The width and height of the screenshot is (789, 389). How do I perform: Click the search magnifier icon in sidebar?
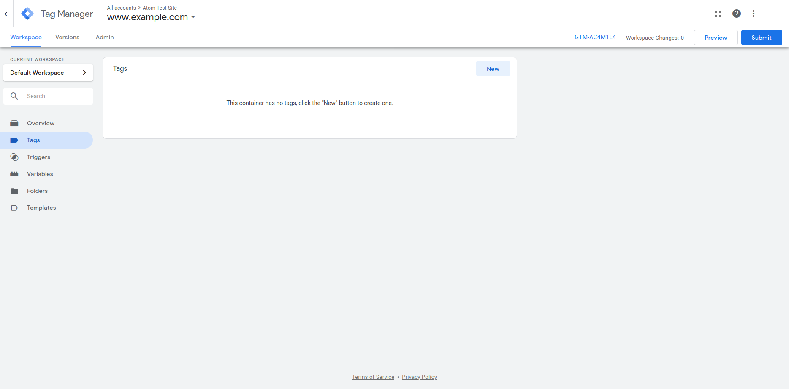tap(14, 96)
